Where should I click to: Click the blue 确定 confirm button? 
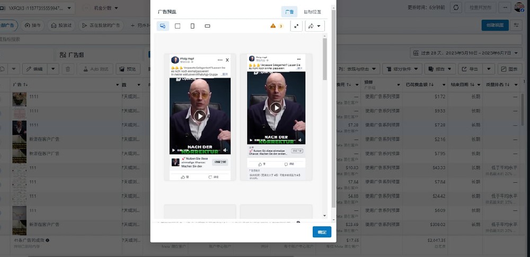(x=322, y=232)
